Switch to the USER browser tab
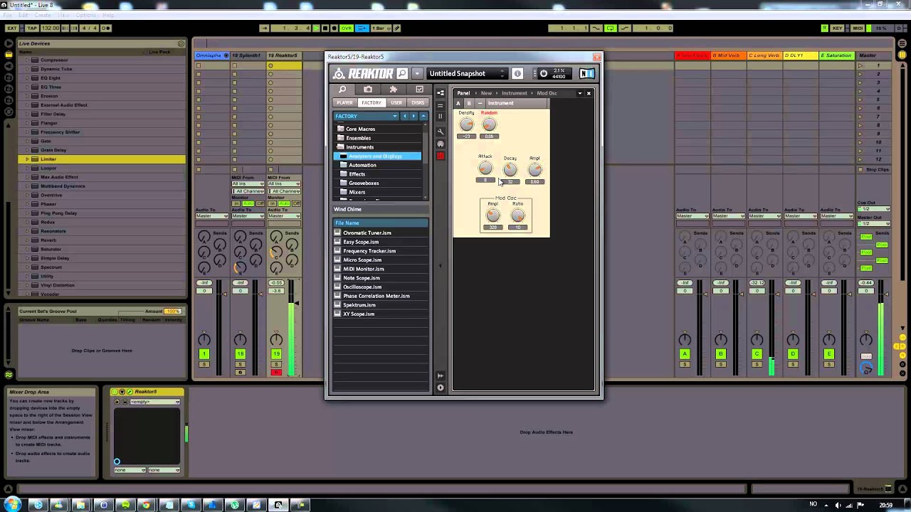 (396, 103)
